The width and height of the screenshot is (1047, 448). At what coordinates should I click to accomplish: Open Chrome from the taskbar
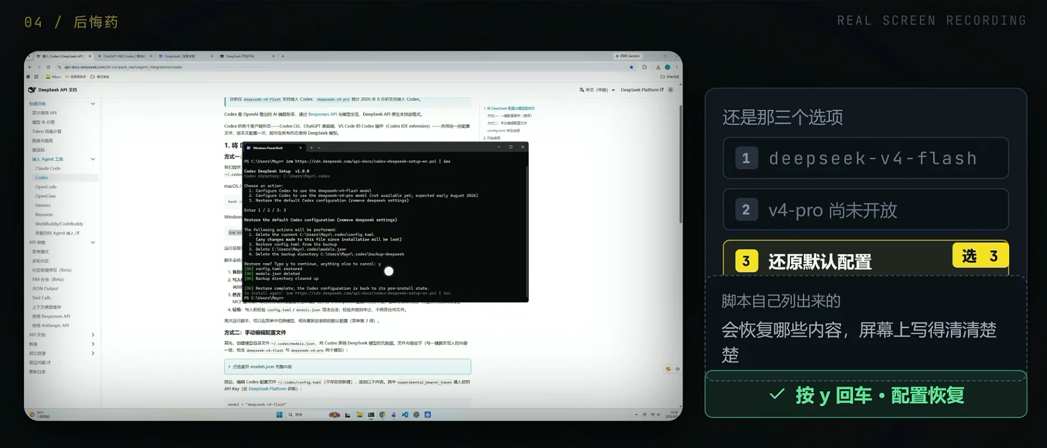tap(382, 415)
